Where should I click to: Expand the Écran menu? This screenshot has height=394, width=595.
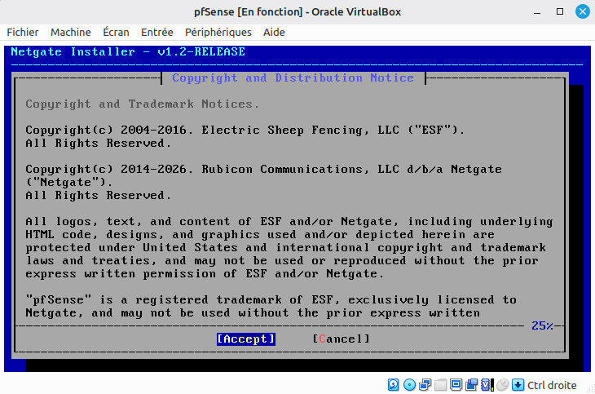tap(116, 33)
